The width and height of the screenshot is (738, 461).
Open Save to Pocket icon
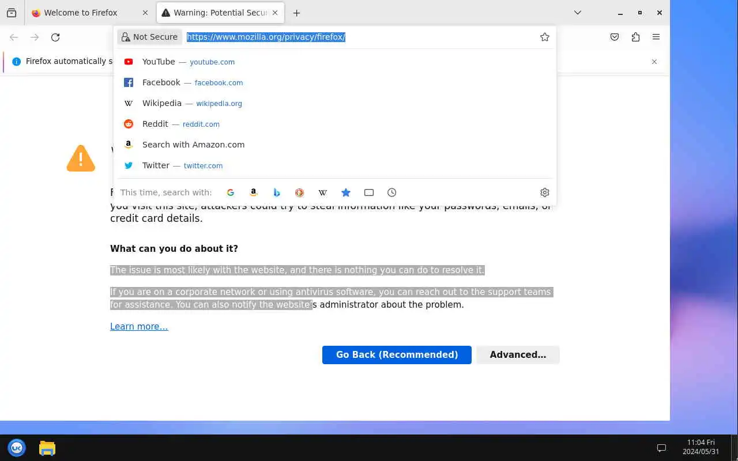coord(615,37)
